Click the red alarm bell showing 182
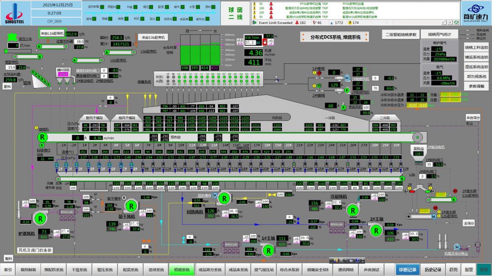This screenshot has width=492, height=276. (x=297, y=23)
